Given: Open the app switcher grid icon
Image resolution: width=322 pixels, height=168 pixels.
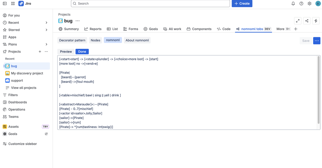Looking at the screenshot, I should (x=13, y=3).
